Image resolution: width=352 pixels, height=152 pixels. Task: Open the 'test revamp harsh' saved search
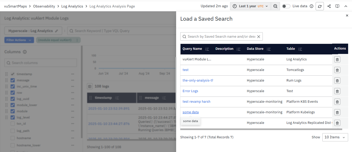click(x=196, y=102)
